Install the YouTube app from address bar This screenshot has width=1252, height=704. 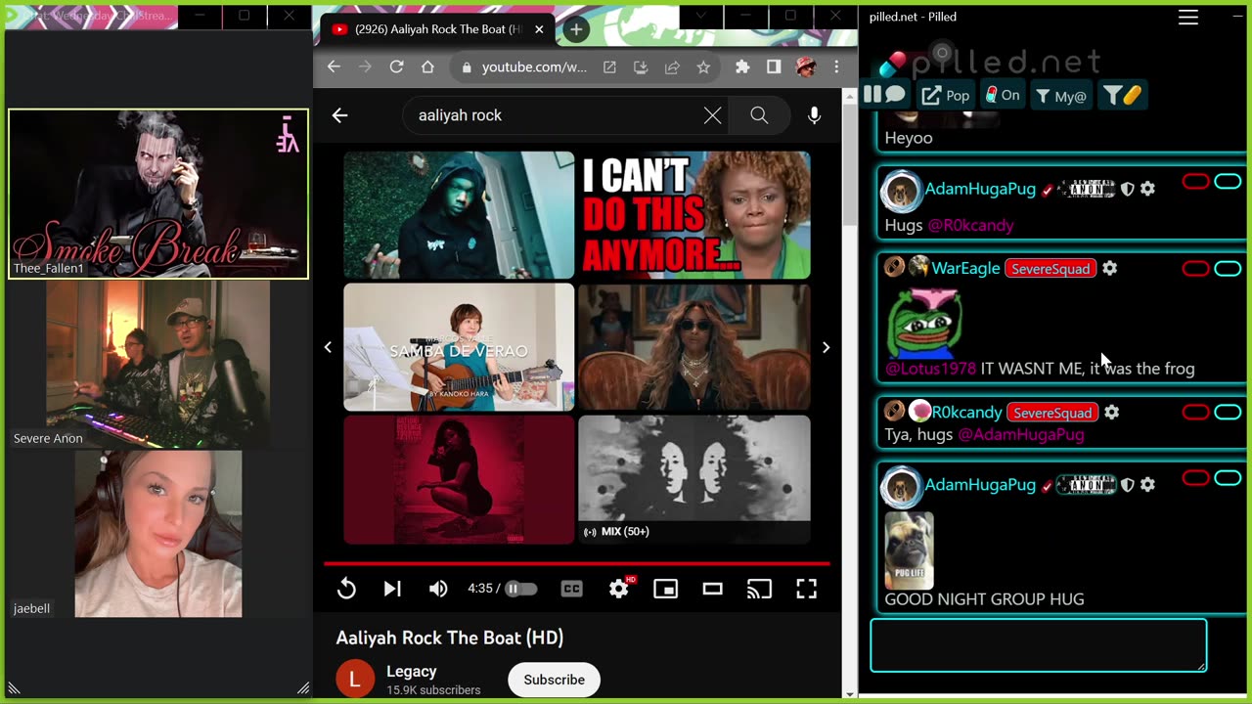(641, 67)
